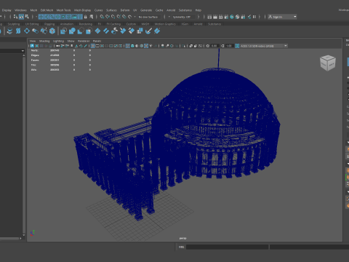Open the Render View window icon

[x=209, y=17]
